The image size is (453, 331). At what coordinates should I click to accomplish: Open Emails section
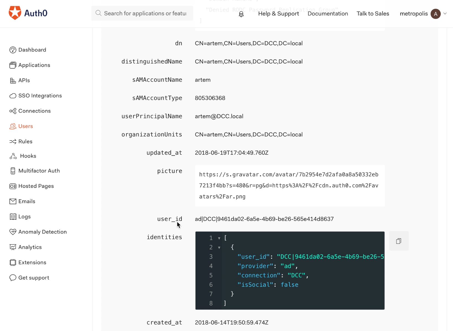[27, 201]
